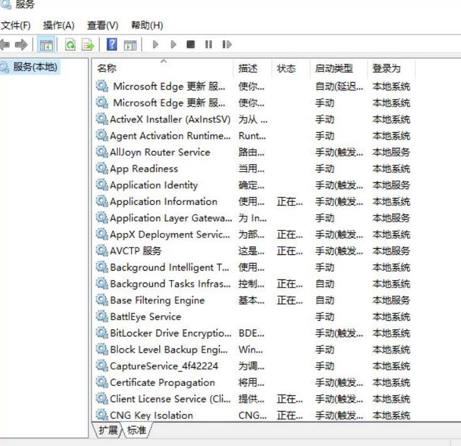Toggle the show/hide console tree icon
Screen dimensions: 461x446
(x=46, y=44)
